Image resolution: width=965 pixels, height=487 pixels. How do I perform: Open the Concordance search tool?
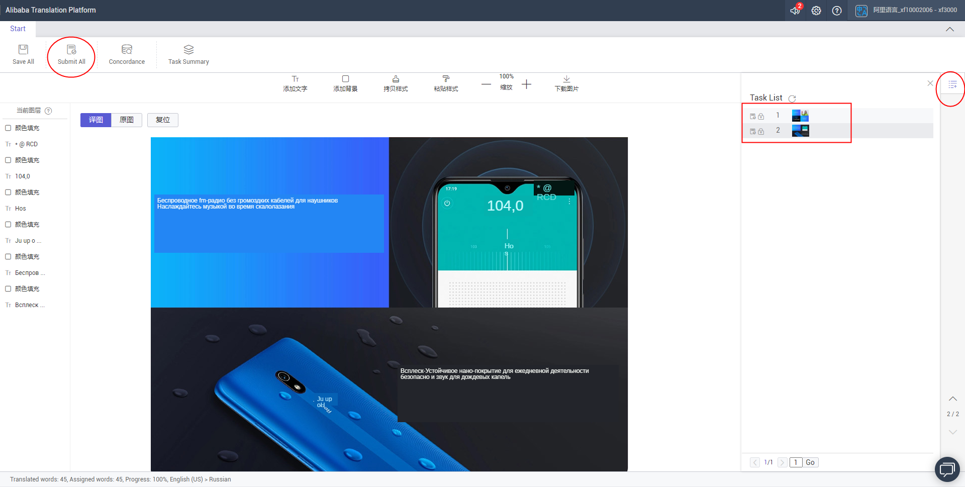coord(127,55)
